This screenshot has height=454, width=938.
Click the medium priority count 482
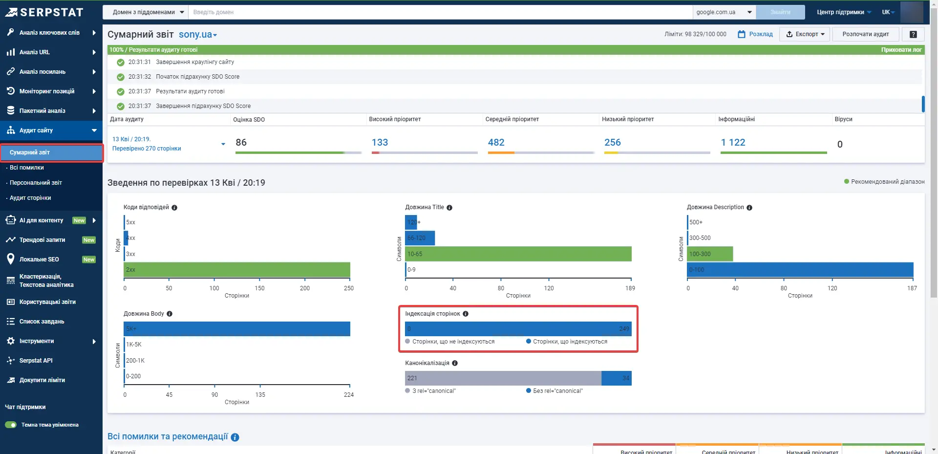tap(496, 142)
